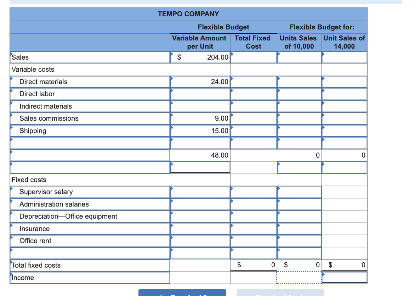Image resolution: width=415 pixels, height=296 pixels.
Task: Open the Indirect materials label dropdown
Action: point(90,106)
